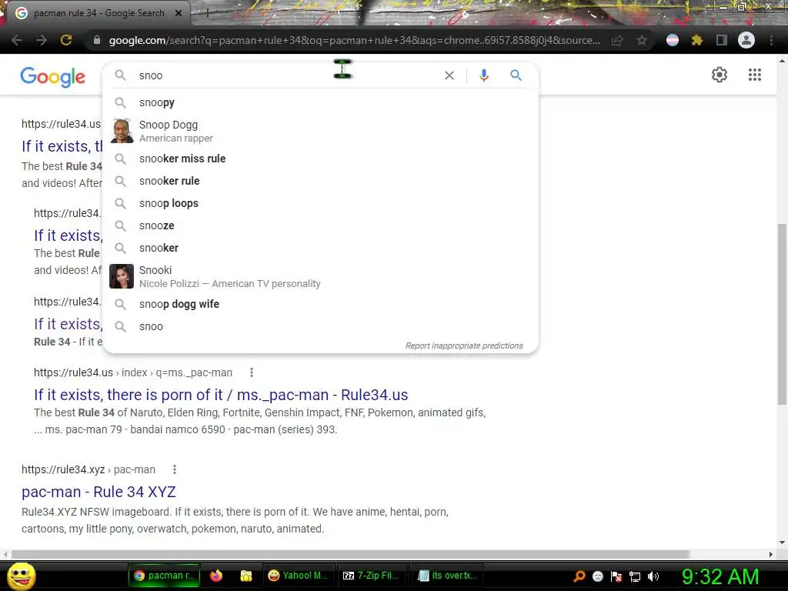
Task: Click Report inappropriate predictions link
Action: (464, 346)
